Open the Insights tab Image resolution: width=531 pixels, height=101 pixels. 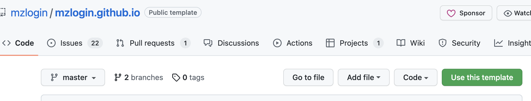[x=512, y=43]
